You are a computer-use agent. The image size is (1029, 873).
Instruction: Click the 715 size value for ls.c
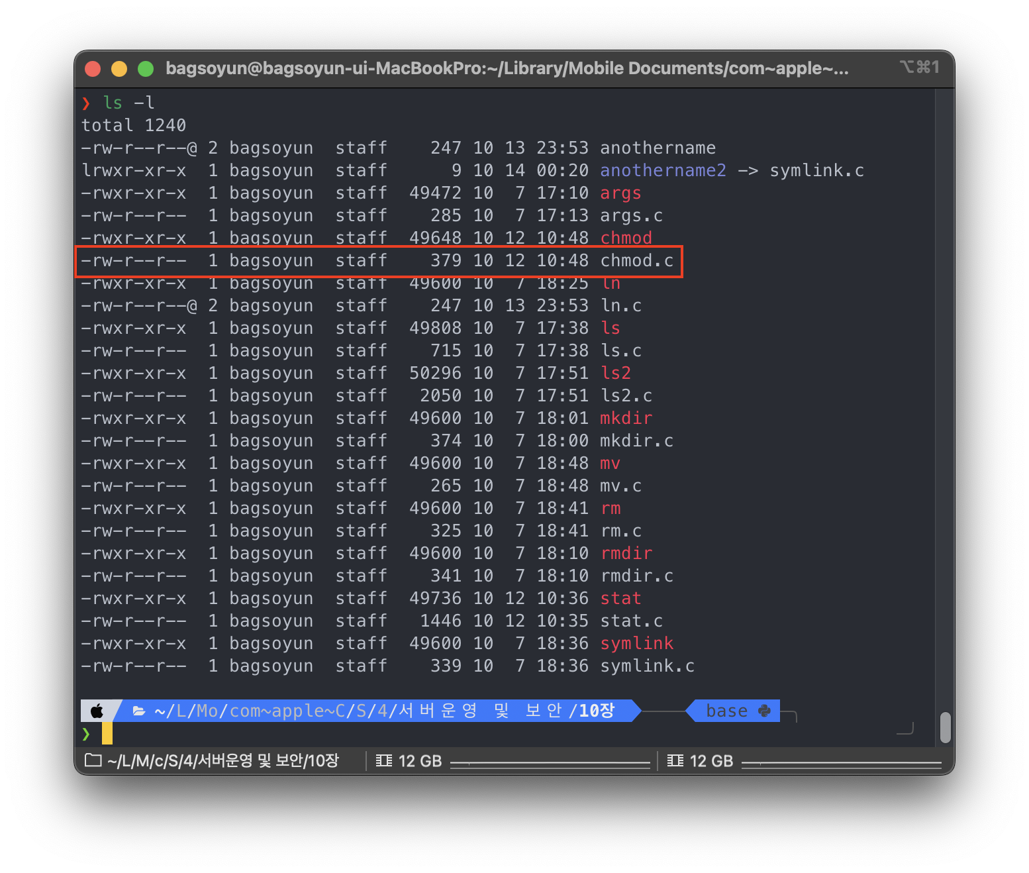[446, 350]
